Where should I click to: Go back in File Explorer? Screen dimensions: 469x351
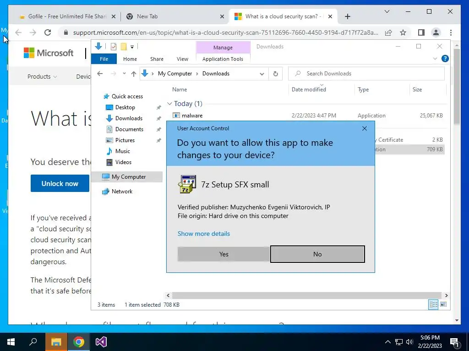[x=100, y=74]
